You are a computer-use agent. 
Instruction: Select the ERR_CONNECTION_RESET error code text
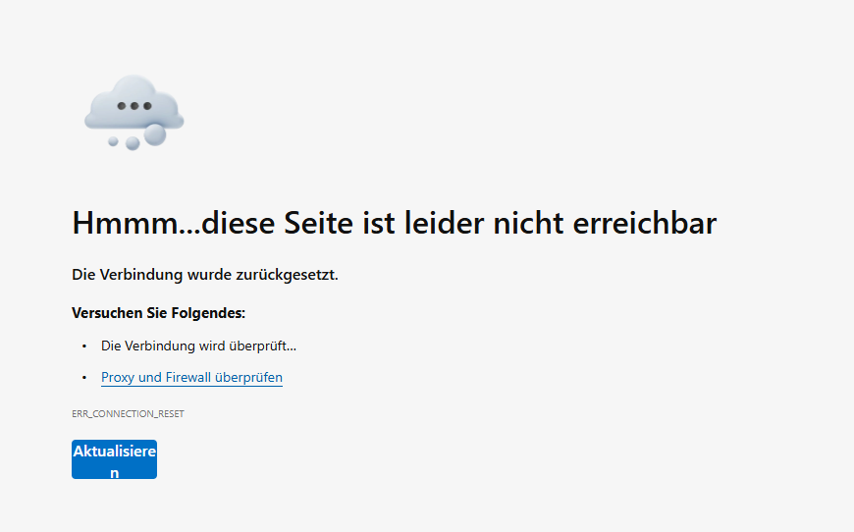pyautogui.click(x=128, y=414)
